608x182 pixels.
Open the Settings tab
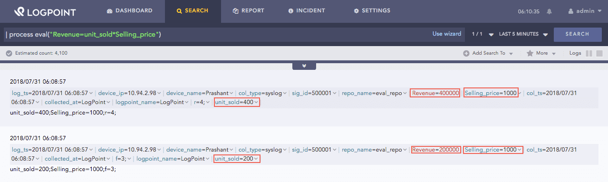pyautogui.click(x=372, y=11)
